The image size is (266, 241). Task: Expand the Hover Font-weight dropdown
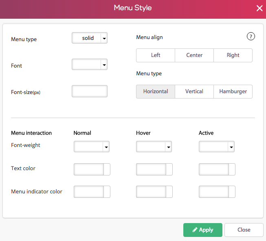pyautogui.click(x=154, y=147)
